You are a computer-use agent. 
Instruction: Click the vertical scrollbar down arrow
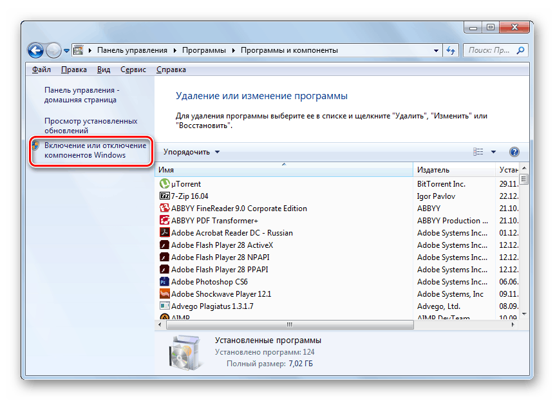point(524,314)
